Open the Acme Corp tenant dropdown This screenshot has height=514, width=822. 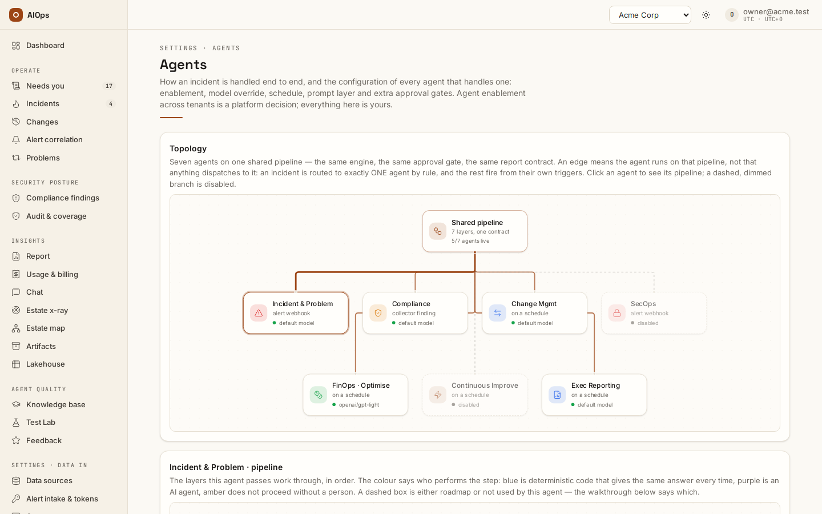650,15
